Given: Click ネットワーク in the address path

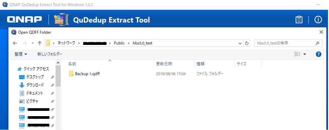Looking at the screenshot, I should (66, 43).
